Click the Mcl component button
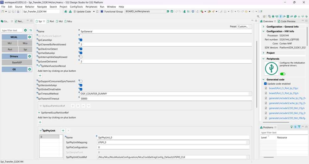 10,43
